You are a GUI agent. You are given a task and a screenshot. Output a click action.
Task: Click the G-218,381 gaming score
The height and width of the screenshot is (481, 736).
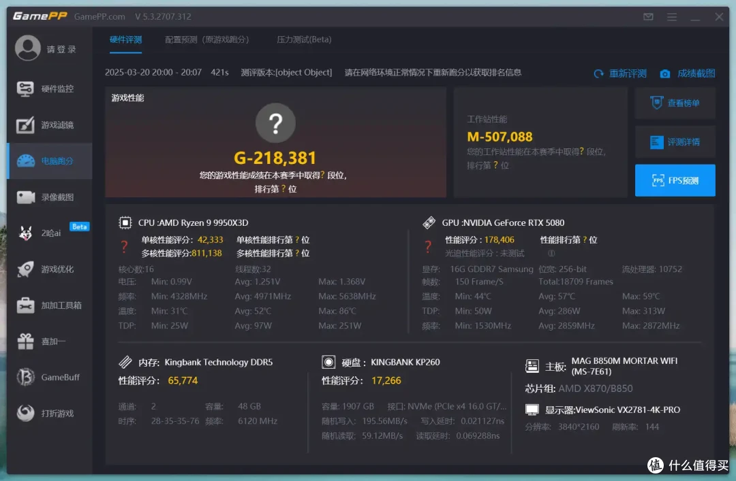(275, 158)
